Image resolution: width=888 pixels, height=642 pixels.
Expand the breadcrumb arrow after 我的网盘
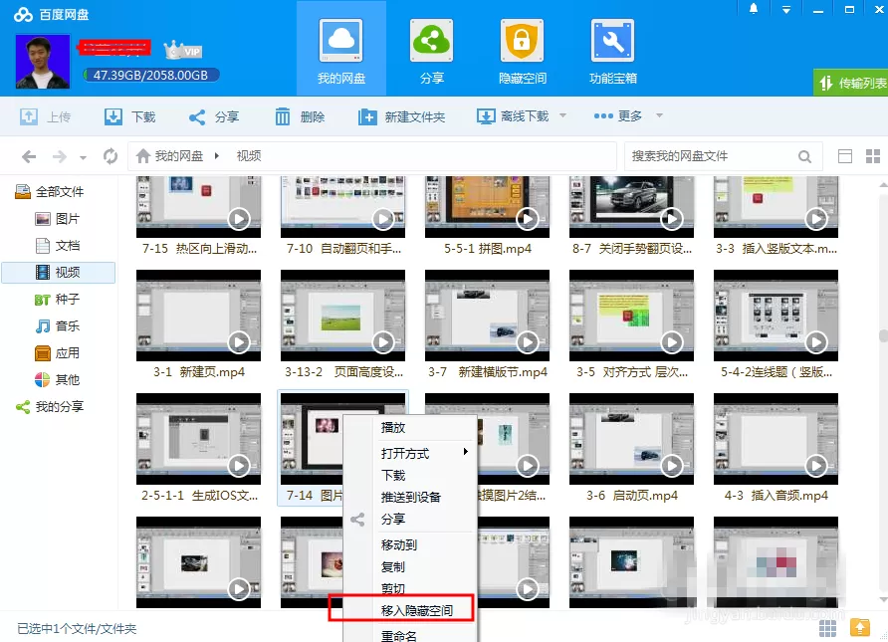(216, 156)
